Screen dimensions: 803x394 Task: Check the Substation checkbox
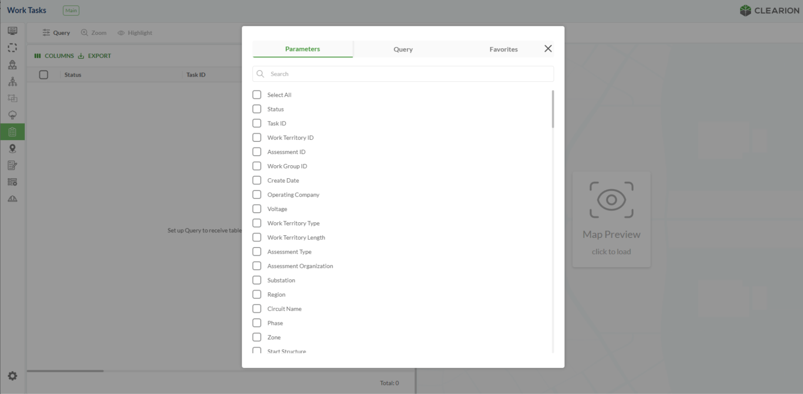(x=257, y=280)
